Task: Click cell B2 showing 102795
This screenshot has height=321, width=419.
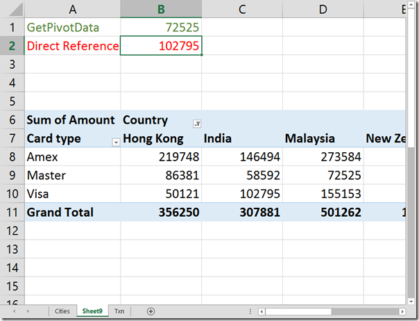Action: [161, 46]
